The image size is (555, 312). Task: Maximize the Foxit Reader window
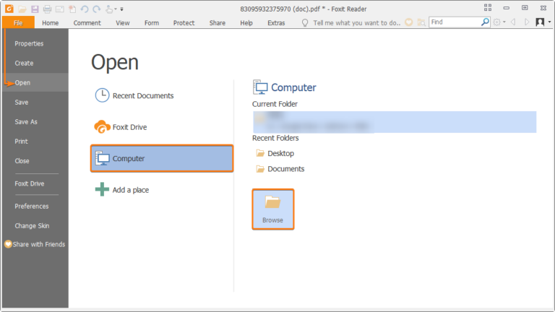point(525,8)
